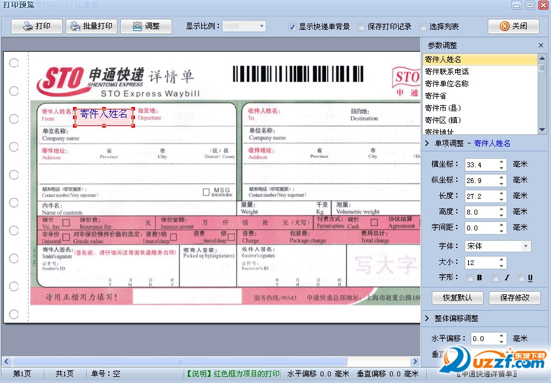551x383 pixels.
Task: Enable 保存打印记录 checkbox
Action: tap(361, 27)
